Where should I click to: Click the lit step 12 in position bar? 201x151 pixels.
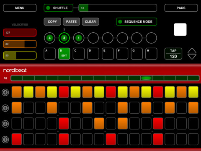[x=146, y=78]
